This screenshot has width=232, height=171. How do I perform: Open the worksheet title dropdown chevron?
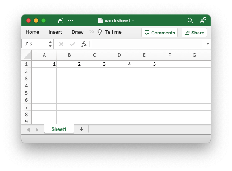pyautogui.click(x=133, y=21)
